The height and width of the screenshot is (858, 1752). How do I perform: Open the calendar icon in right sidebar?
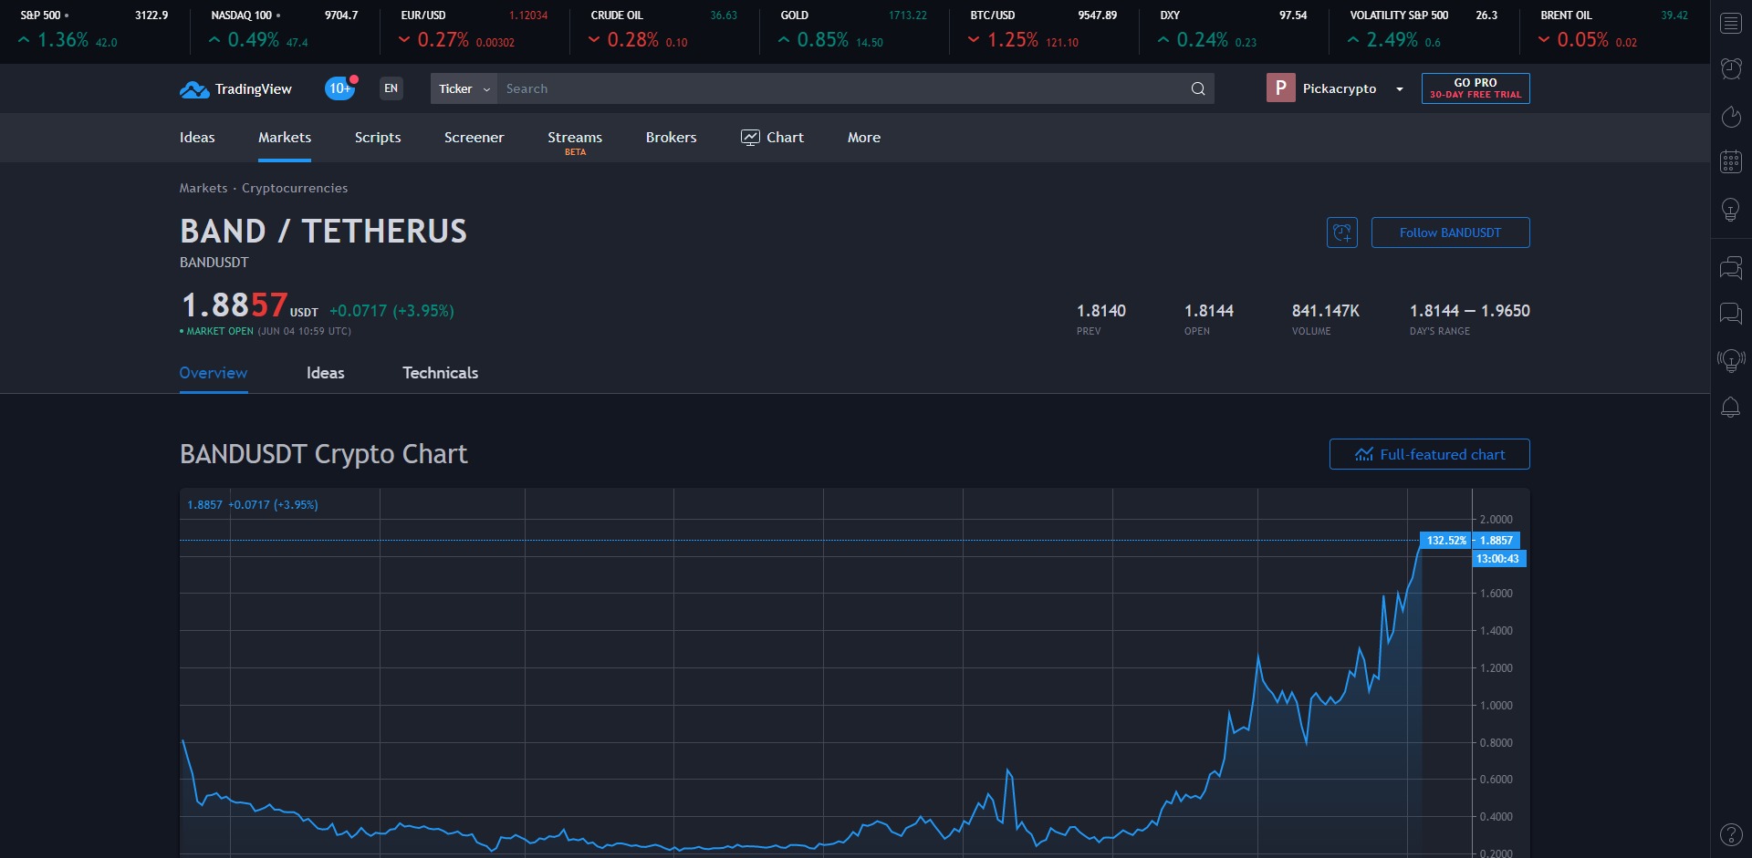[x=1731, y=161]
